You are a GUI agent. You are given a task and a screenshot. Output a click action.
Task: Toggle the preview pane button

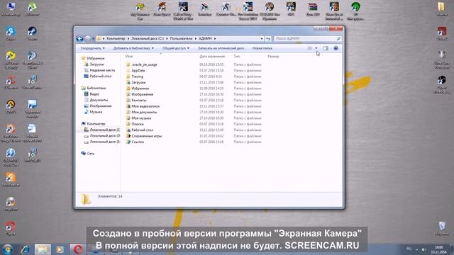click(x=326, y=48)
